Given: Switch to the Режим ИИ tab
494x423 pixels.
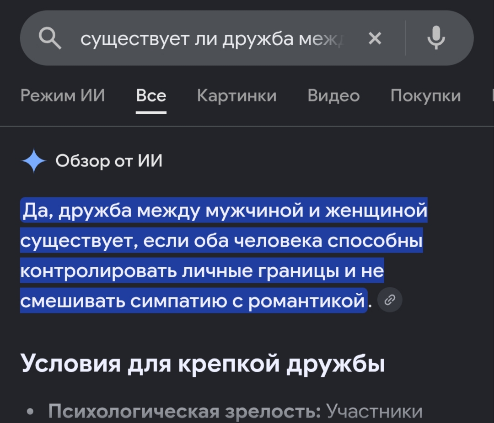Looking at the screenshot, I should coord(63,95).
